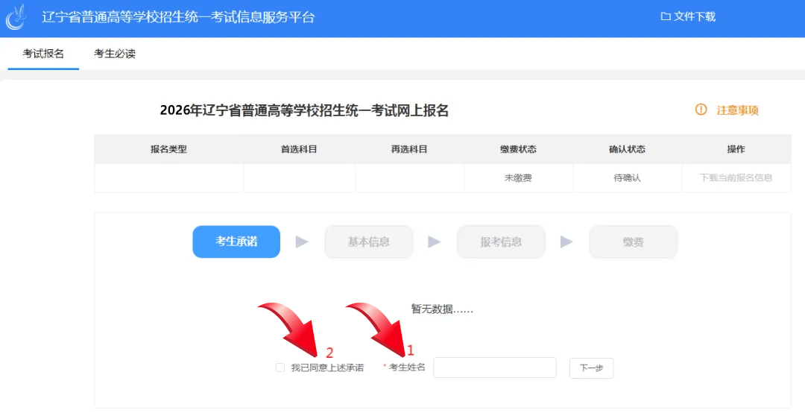
Task: Click the 操作 column header
Action: pos(736,149)
